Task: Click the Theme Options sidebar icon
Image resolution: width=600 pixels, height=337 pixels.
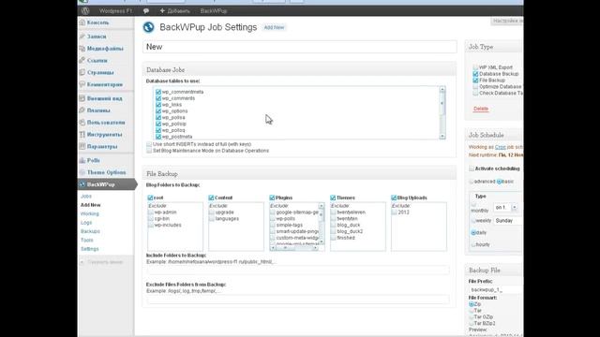Action: click(x=82, y=172)
